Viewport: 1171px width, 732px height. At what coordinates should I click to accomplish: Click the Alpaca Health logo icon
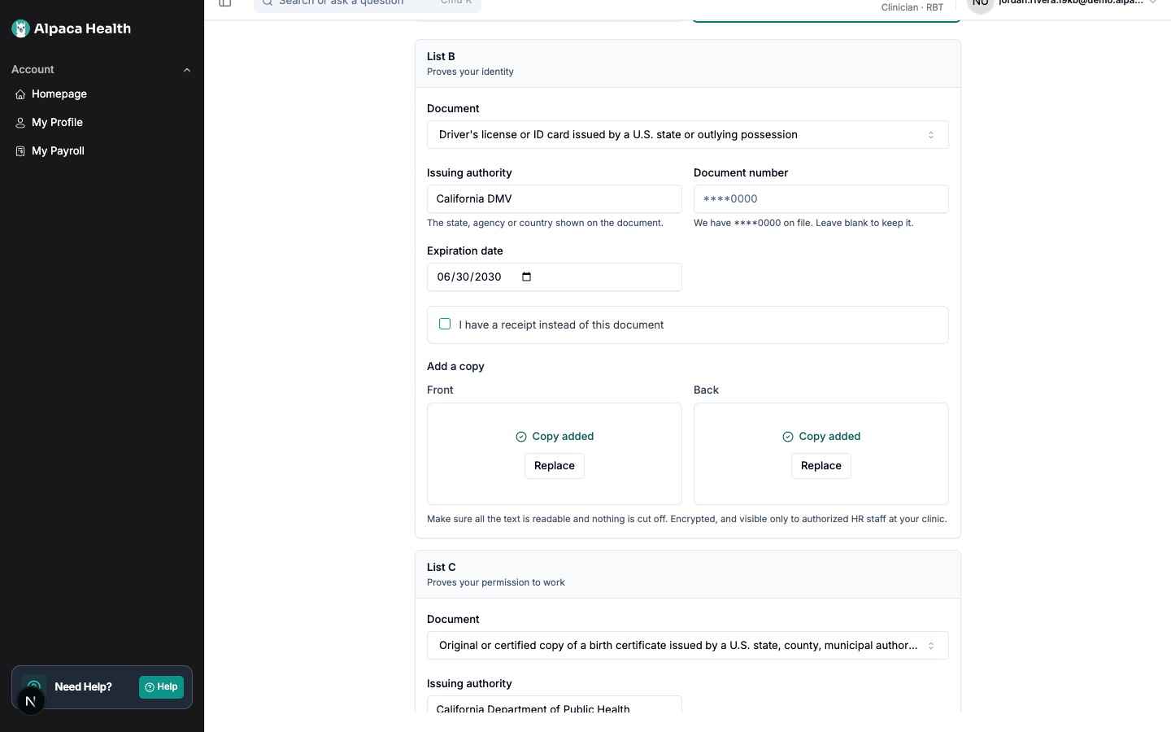pos(21,28)
